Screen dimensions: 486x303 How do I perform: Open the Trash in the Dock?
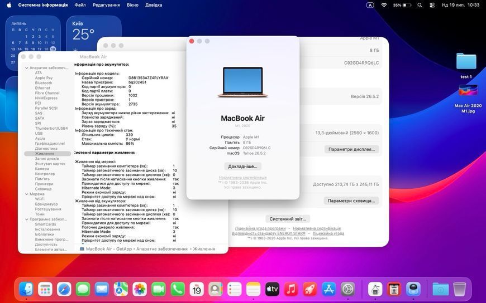click(459, 290)
